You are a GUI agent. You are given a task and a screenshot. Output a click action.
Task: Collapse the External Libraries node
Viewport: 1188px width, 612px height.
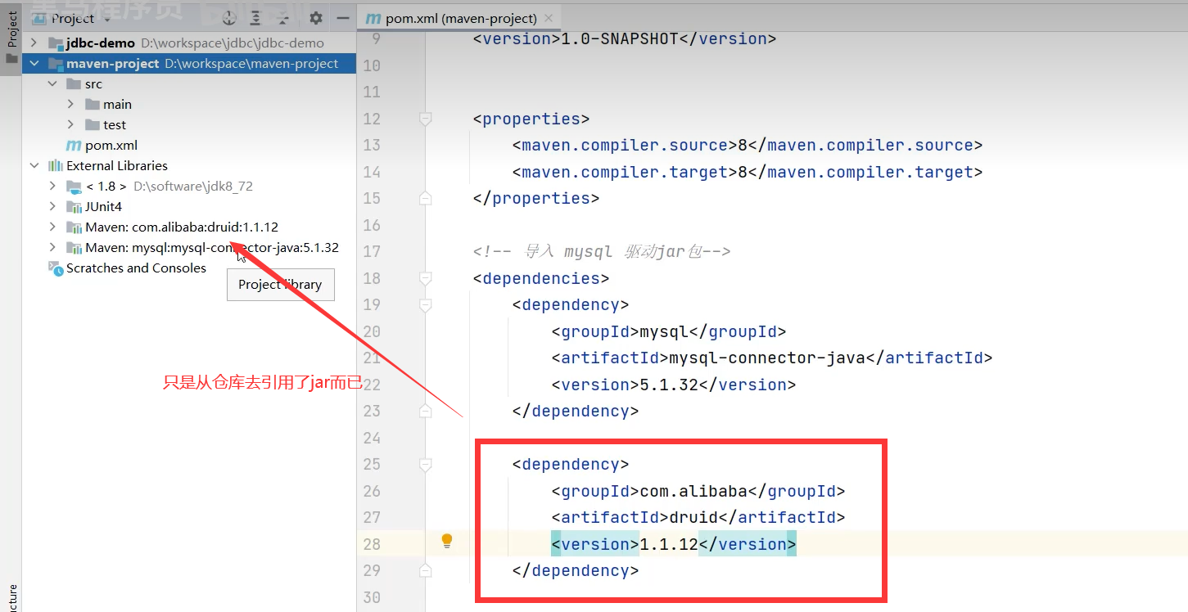34,165
